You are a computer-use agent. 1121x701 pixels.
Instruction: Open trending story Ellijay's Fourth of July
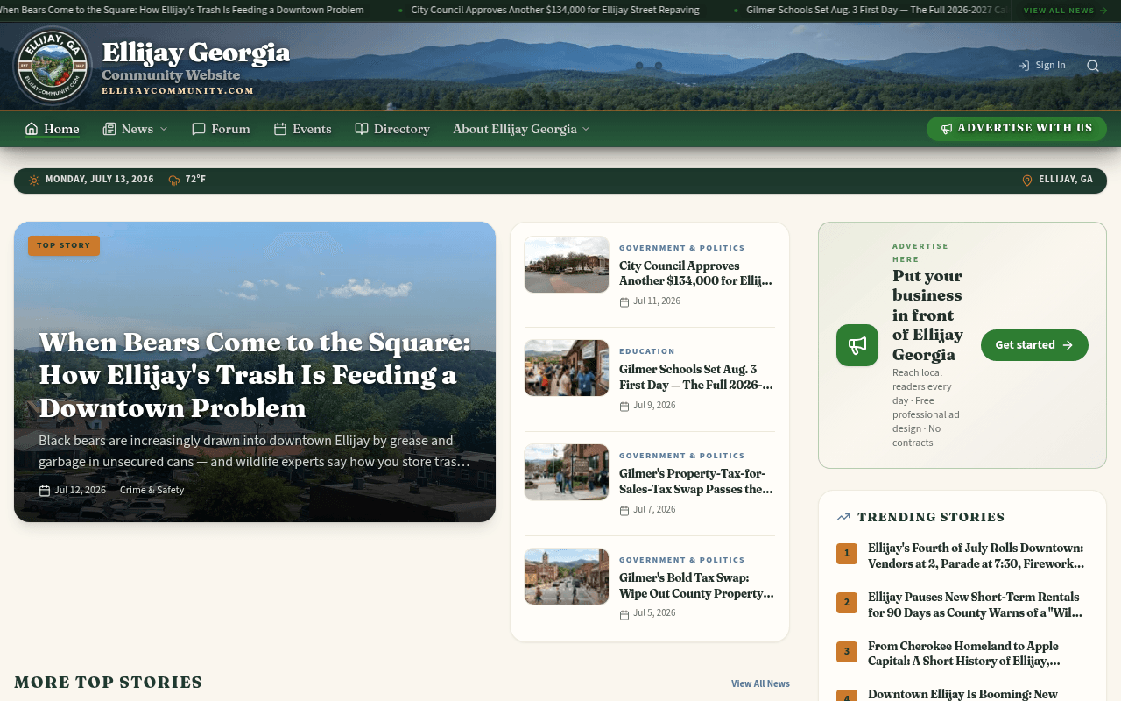tap(976, 556)
